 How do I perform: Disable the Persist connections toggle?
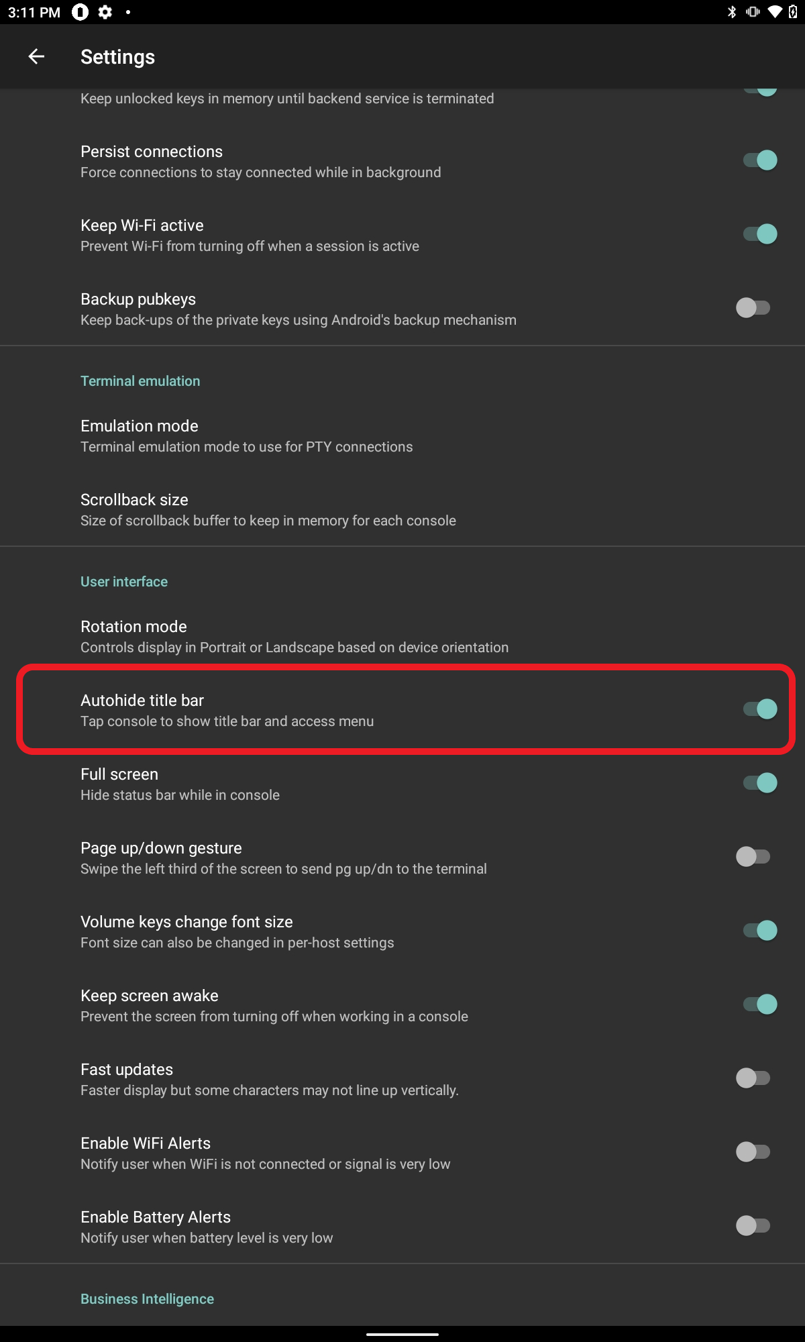(759, 160)
